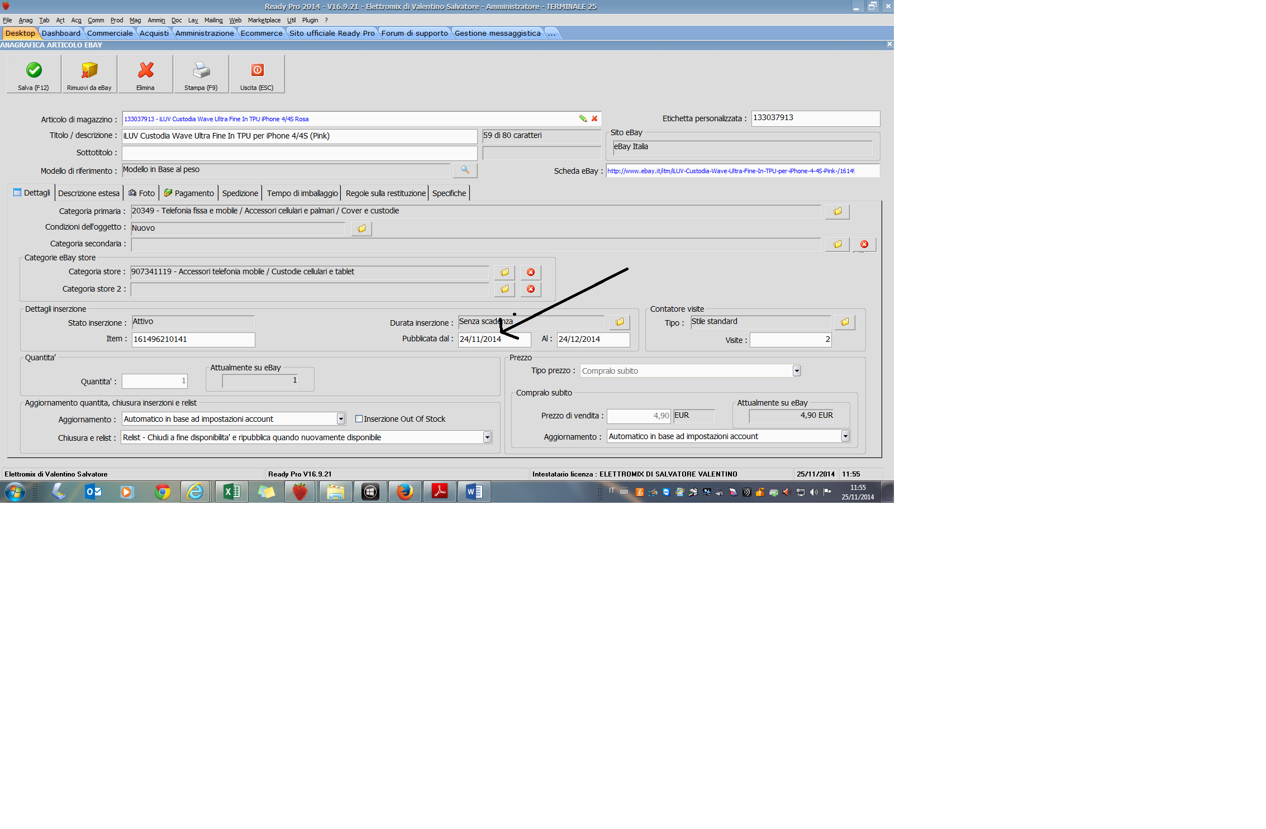Click Rimuovi da eBay toolbar icon

(x=89, y=71)
